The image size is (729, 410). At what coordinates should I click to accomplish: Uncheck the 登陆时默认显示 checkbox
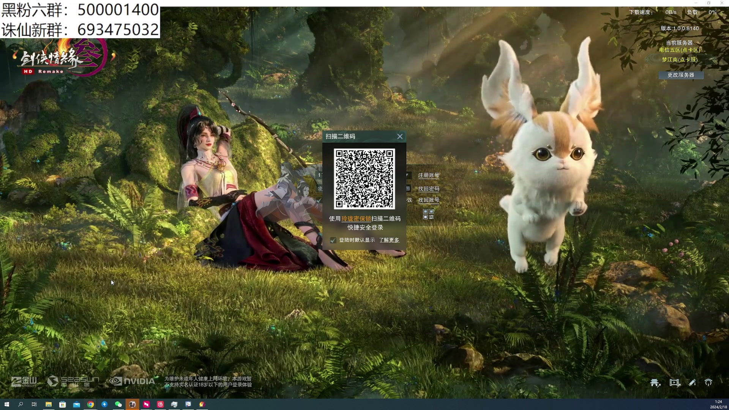pos(333,240)
